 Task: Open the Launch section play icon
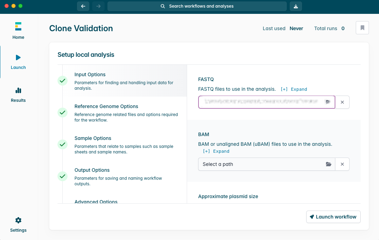tap(18, 57)
